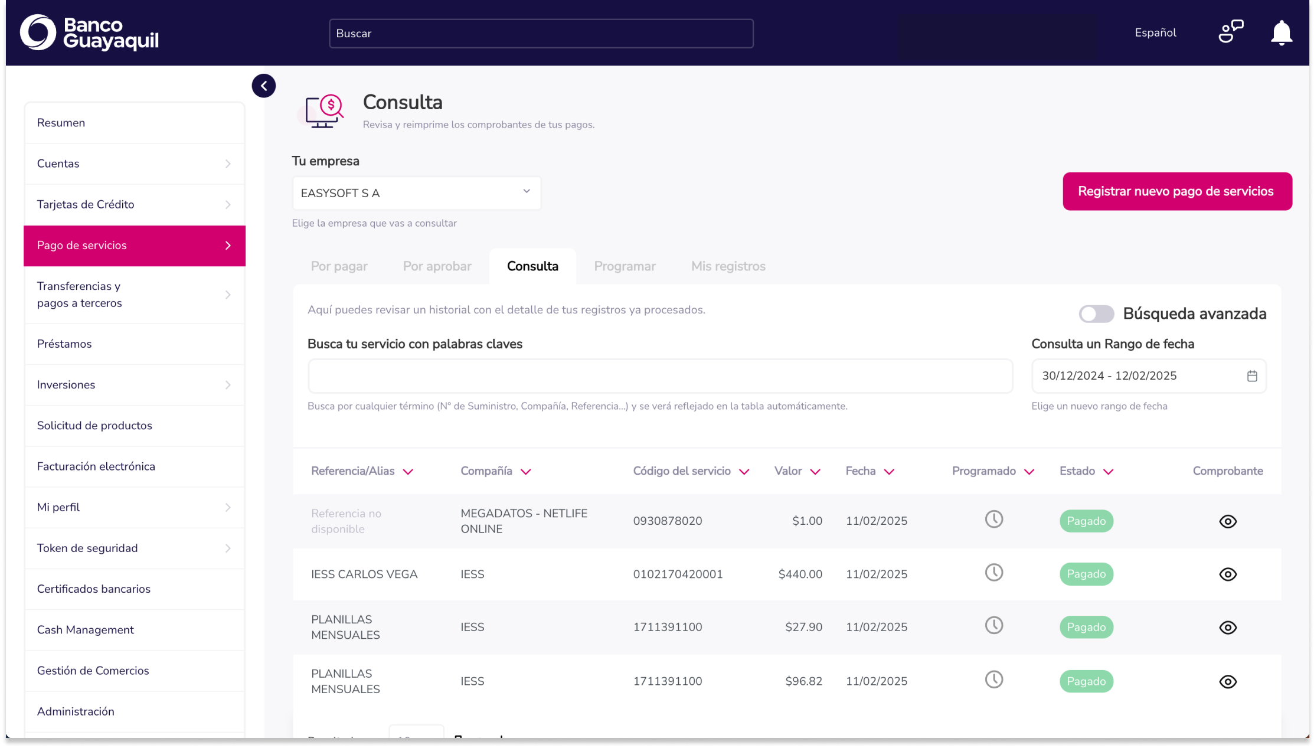Expand Token de seguridad menu
Image resolution: width=1314 pixels, height=748 pixels.
click(135, 548)
